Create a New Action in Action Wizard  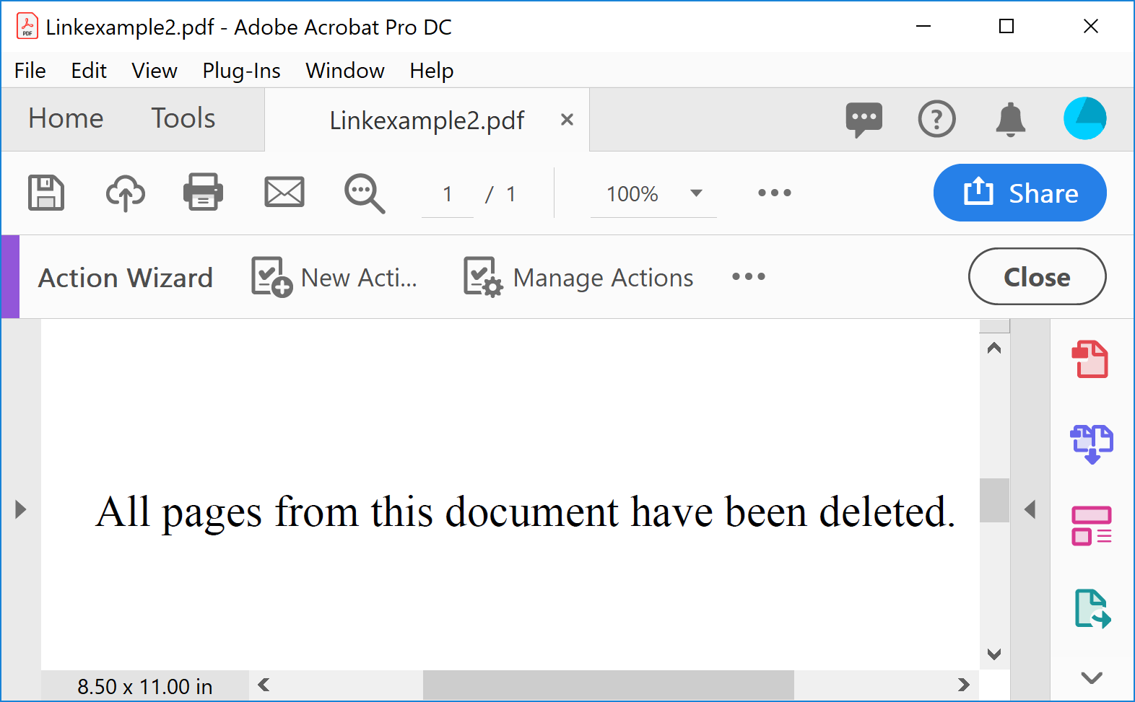click(x=334, y=277)
